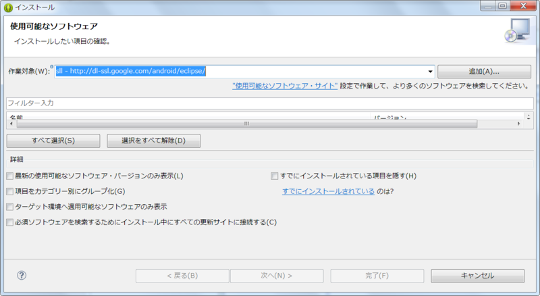Screen dimensions: 540x296
Task: Click すべて選択(S) select all button
Action: pos(53,141)
